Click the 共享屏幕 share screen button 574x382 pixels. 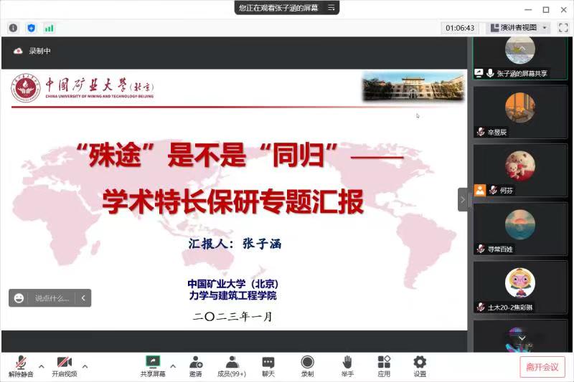click(153, 366)
